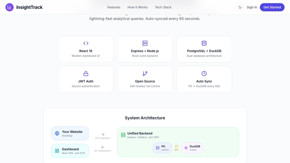Click 'Dual-database architecture' subtitle
The height and width of the screenshot is (163, 290).
point(204,56)
